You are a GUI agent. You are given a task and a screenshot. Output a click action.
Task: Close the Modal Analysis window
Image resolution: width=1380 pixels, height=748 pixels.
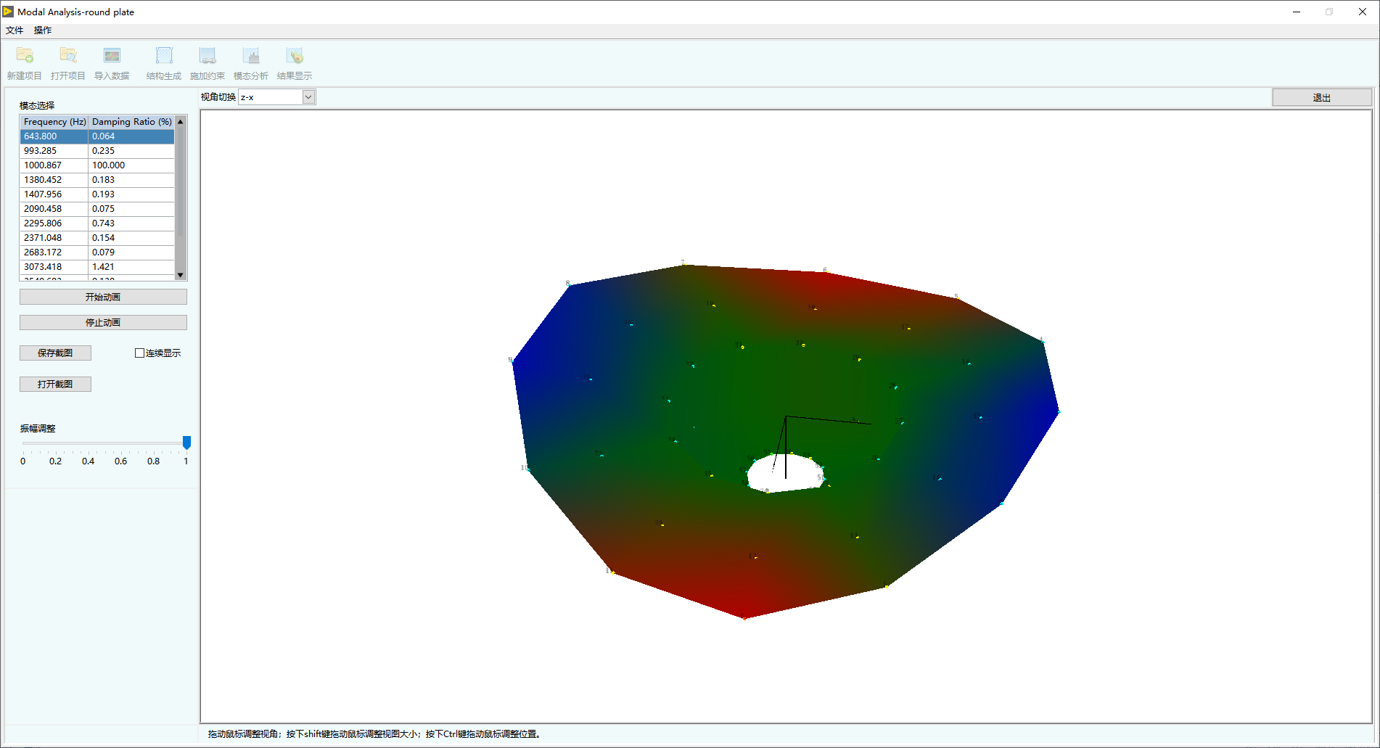(x=1363, y=12)
